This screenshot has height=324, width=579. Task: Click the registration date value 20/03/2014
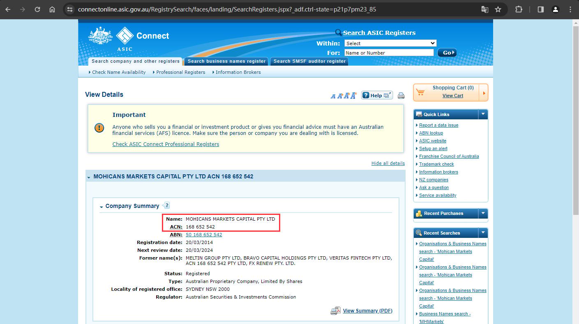click(x=199, y=242)
